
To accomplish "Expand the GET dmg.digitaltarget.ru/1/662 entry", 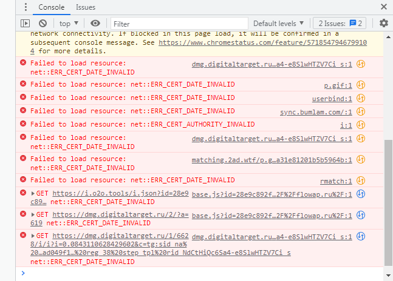I will point(33,236).
